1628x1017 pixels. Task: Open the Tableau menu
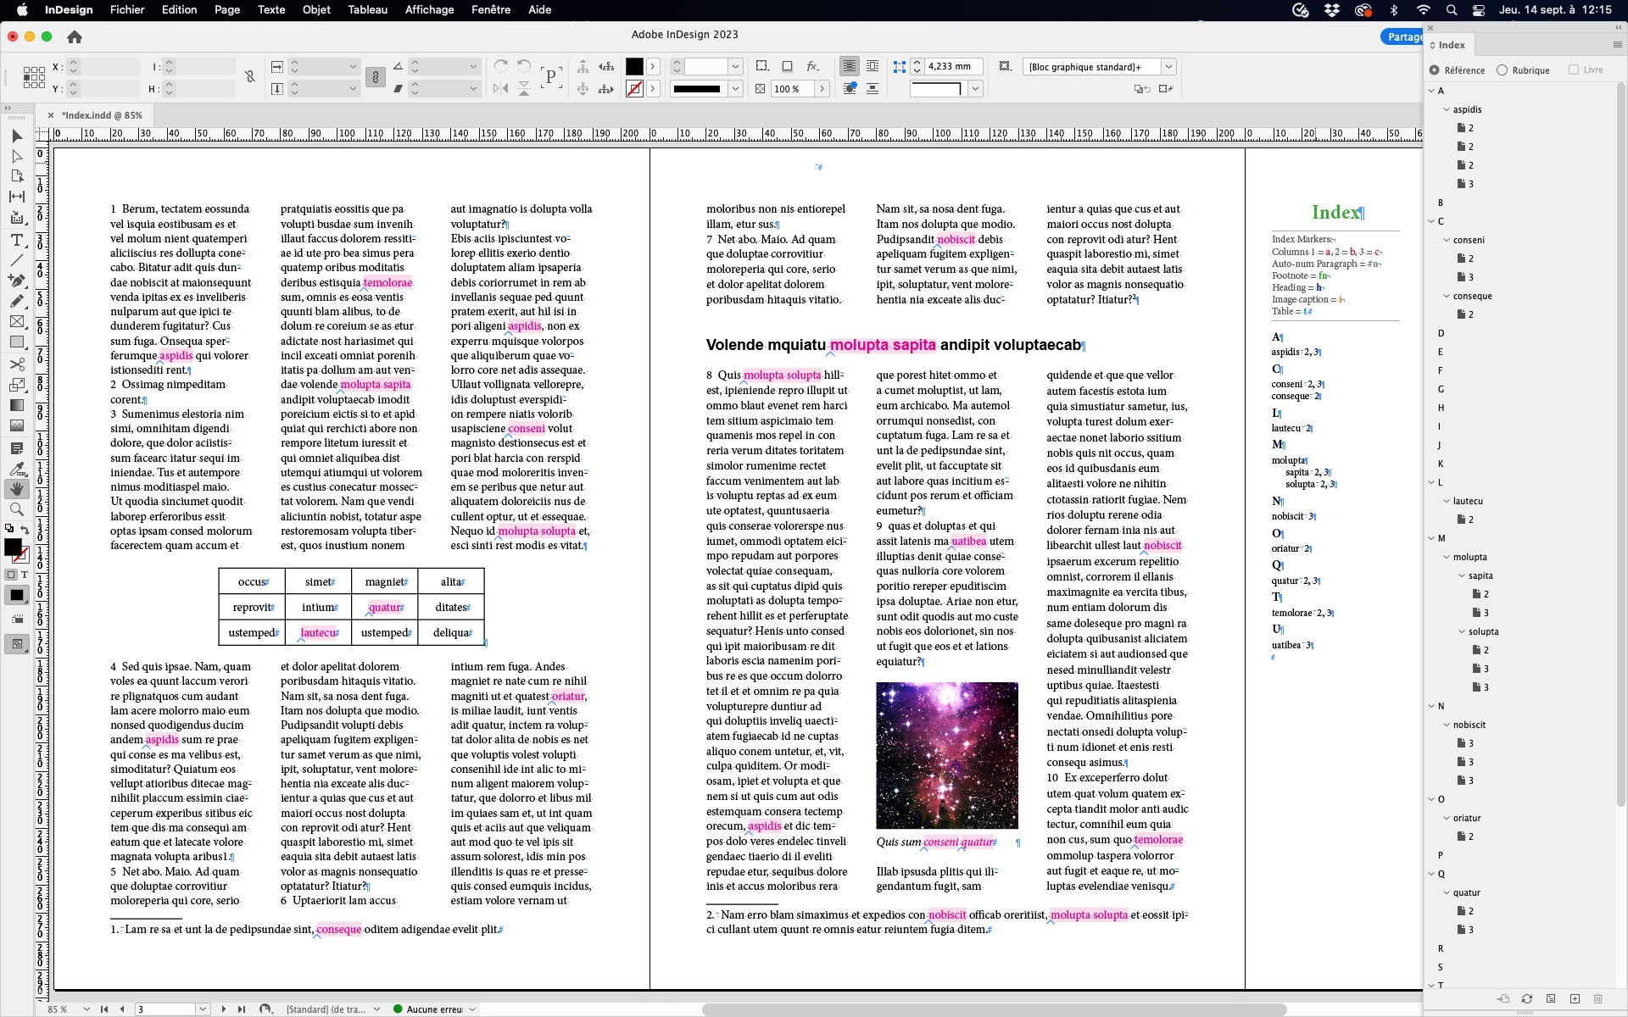point(367,10)
